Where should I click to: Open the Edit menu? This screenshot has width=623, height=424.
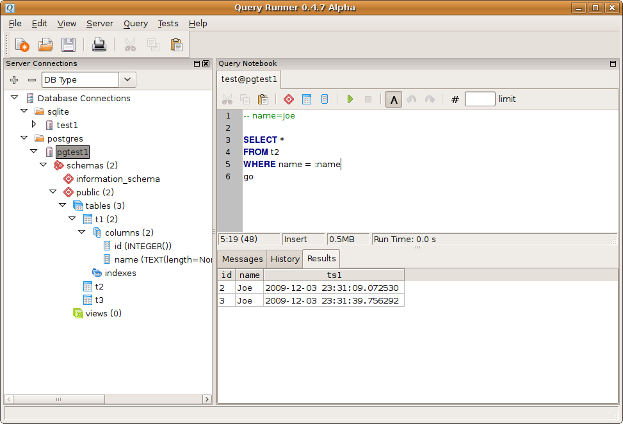coord(39,24)
